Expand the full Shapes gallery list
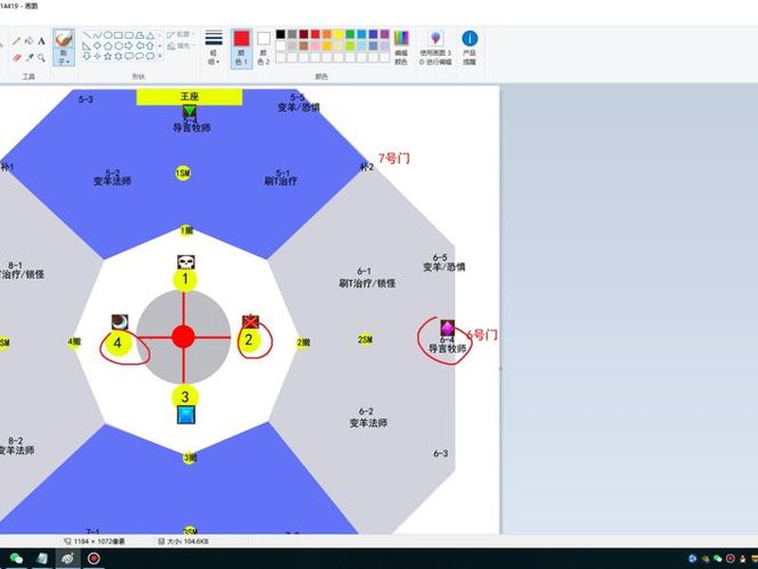The image size is (758, 569). [160, 56]
